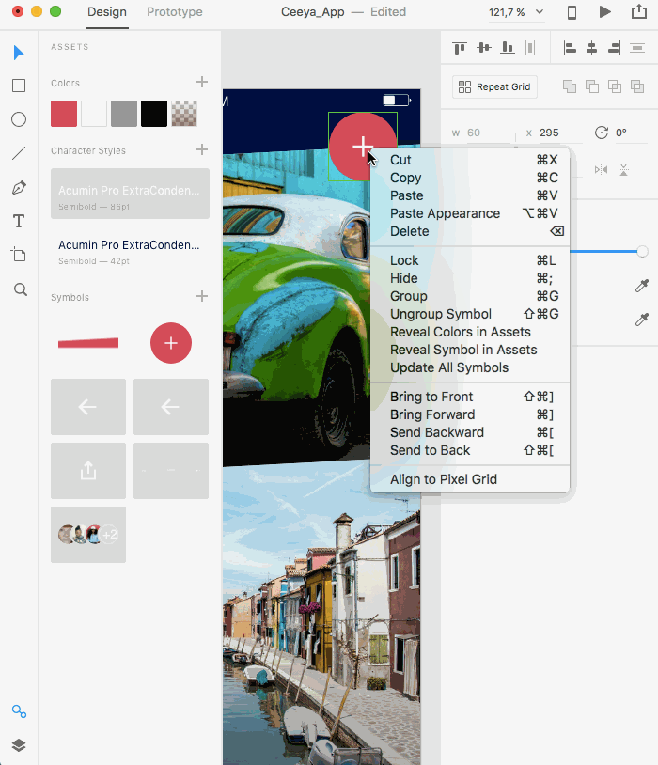Click the Repeat Grid button

pos(494,86)
